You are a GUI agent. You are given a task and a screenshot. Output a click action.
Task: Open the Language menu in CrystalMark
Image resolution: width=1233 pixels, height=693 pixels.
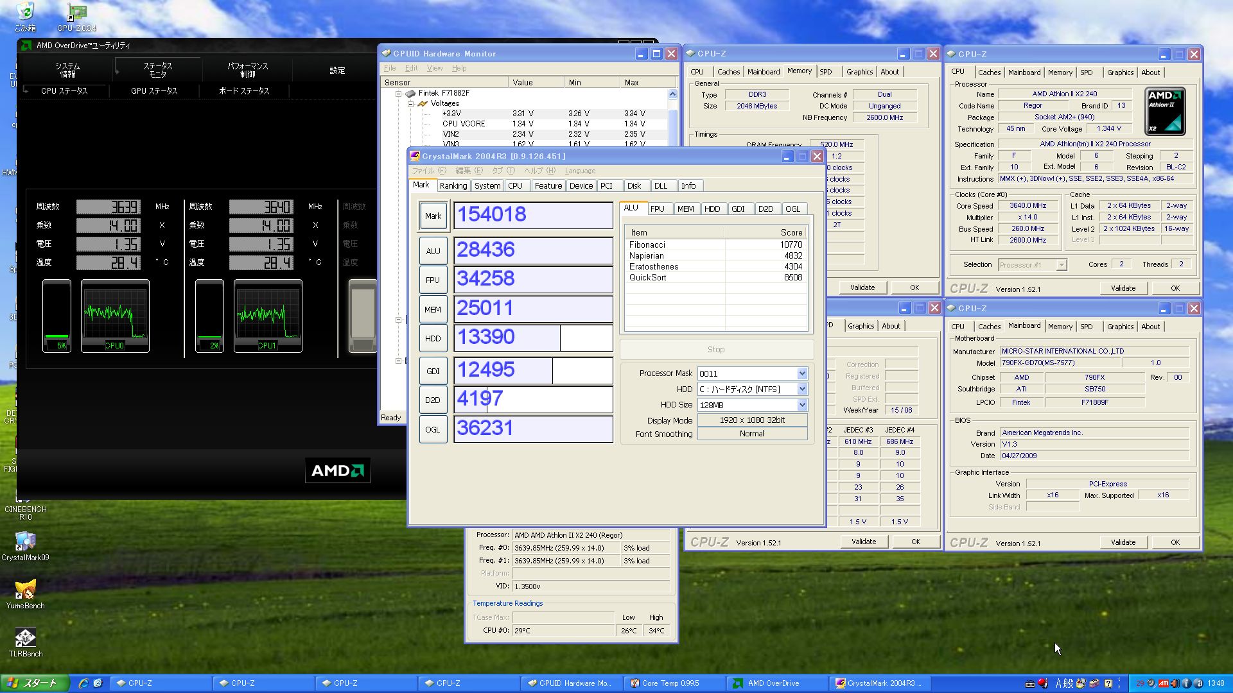(x=580, y=171)
